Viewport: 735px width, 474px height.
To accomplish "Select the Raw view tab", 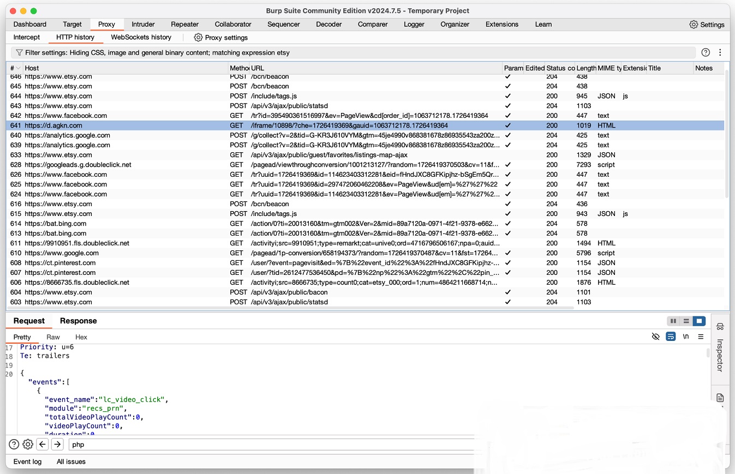I will pos(53,337).
